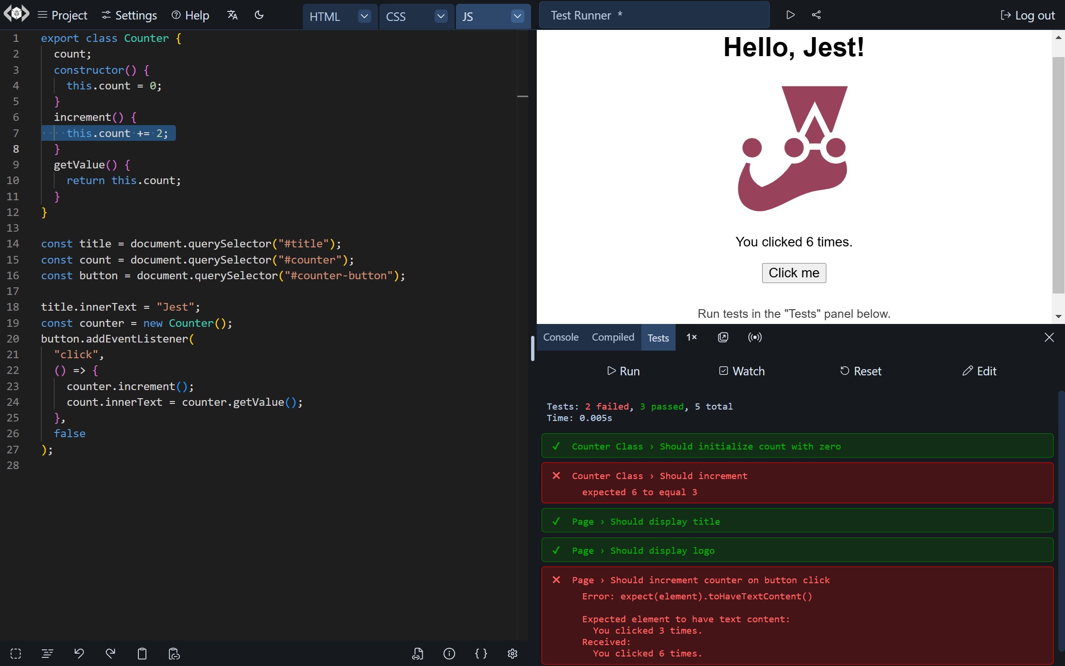Click Log out in the top bar
This screenshot has height=666, width=1065.
pyautogui.click(x=1027, y=15)
